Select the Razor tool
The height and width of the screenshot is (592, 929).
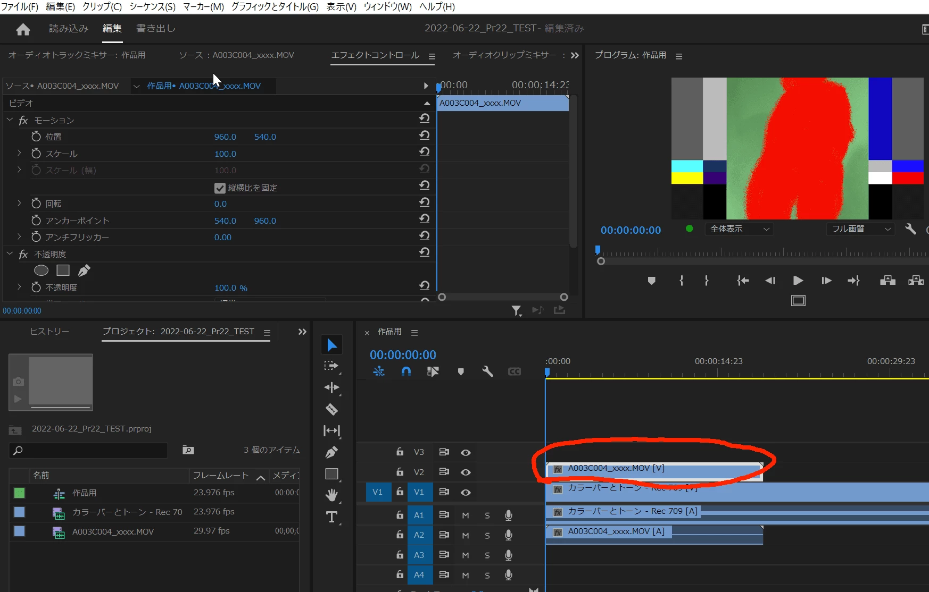click(x=331, y=409)
